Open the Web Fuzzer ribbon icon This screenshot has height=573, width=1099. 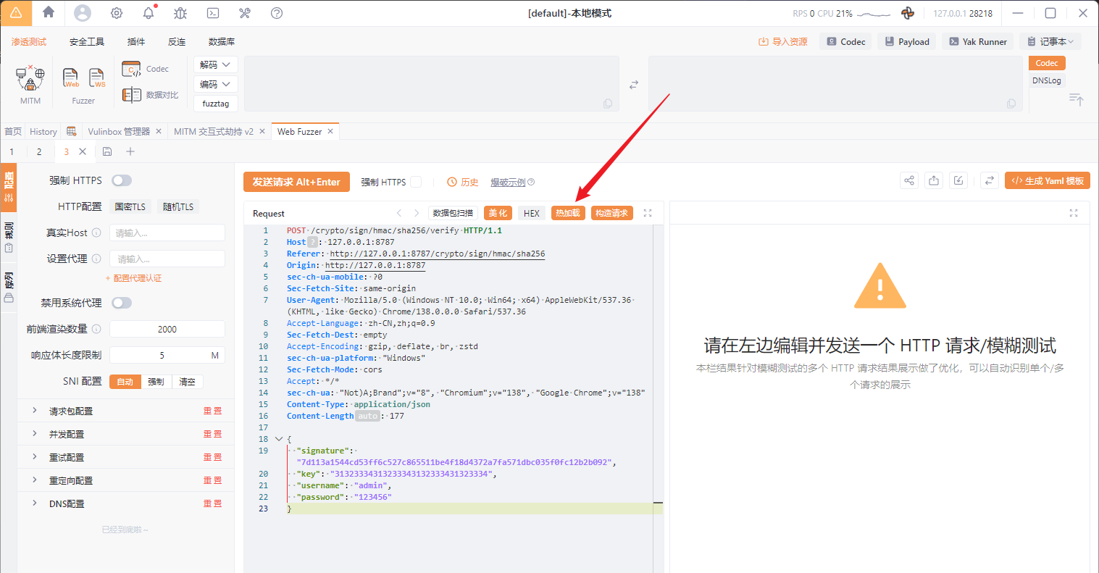71,78
